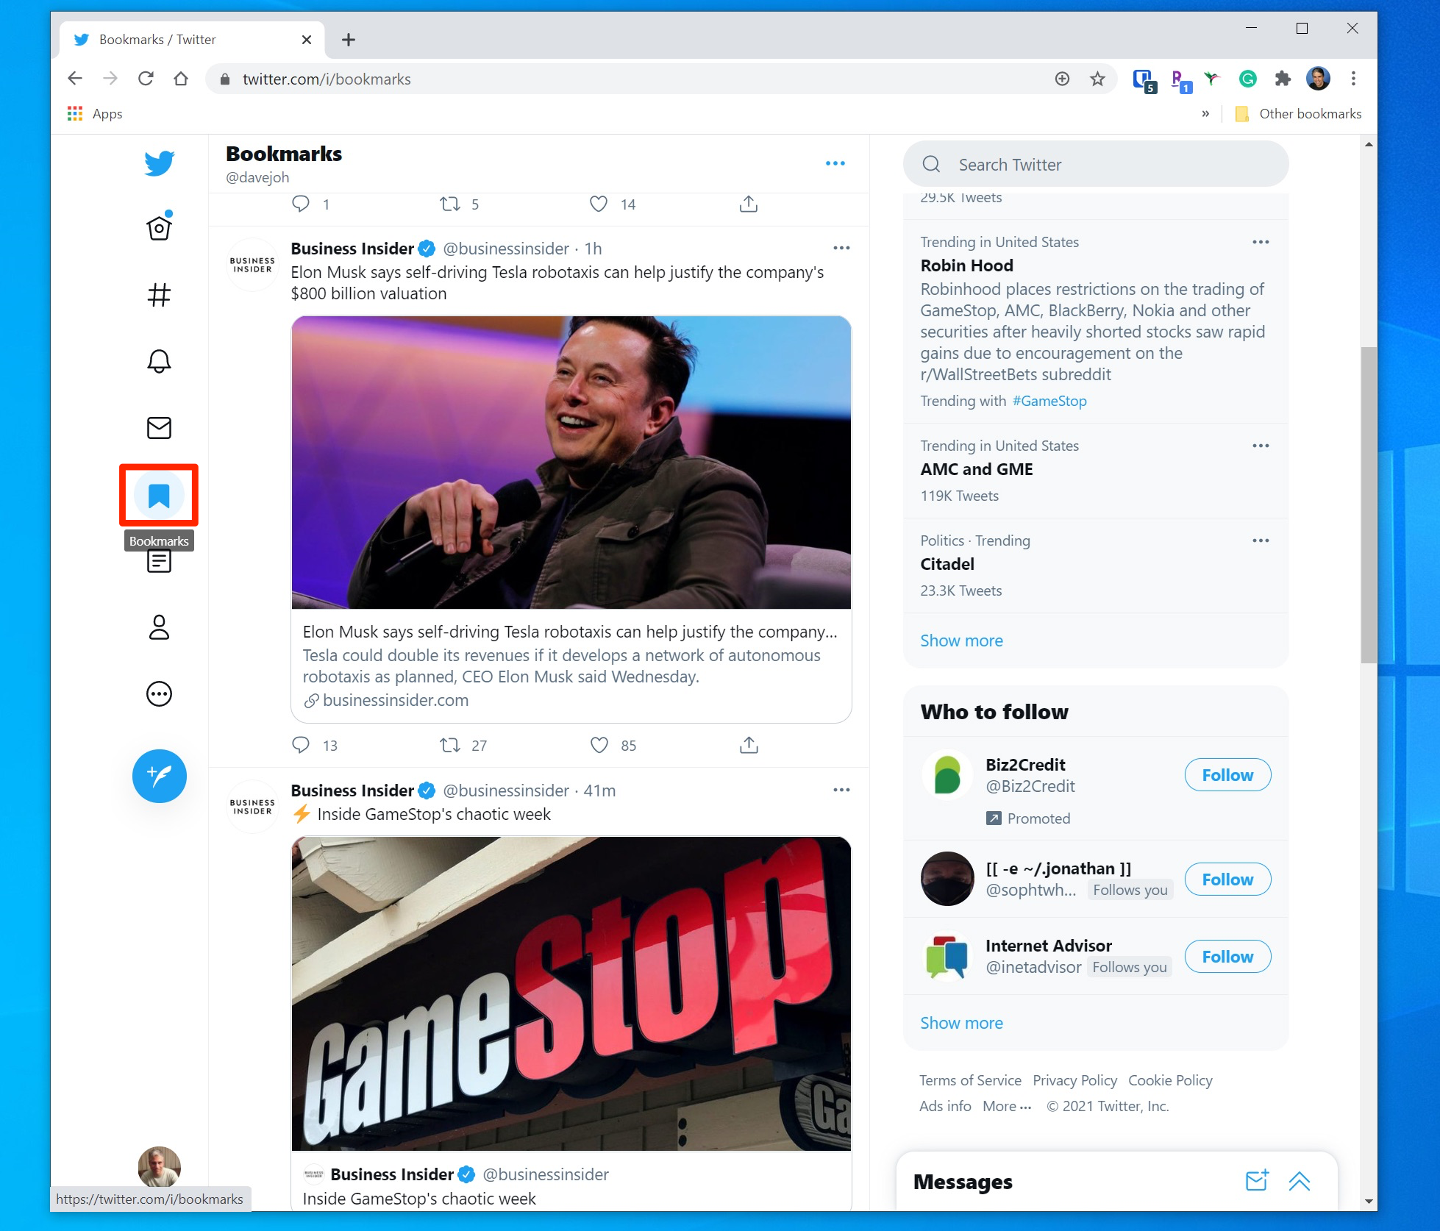1440x1231 pixels.
Task: Open Cookie Policy link
Action: (x=1170, y=1080)
